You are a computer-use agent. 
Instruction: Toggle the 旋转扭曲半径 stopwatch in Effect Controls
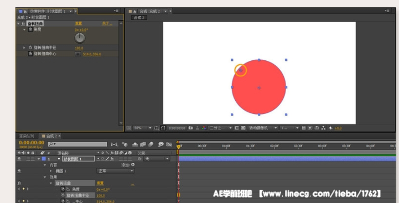click(x=30, y=48)
